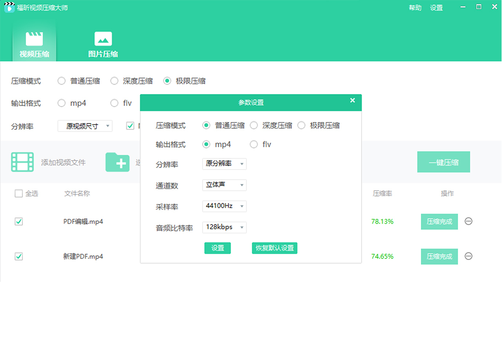Close the 参数设置 dialog with the X
This screenshot has width=502, height=340.
click(x=352, y=100)
